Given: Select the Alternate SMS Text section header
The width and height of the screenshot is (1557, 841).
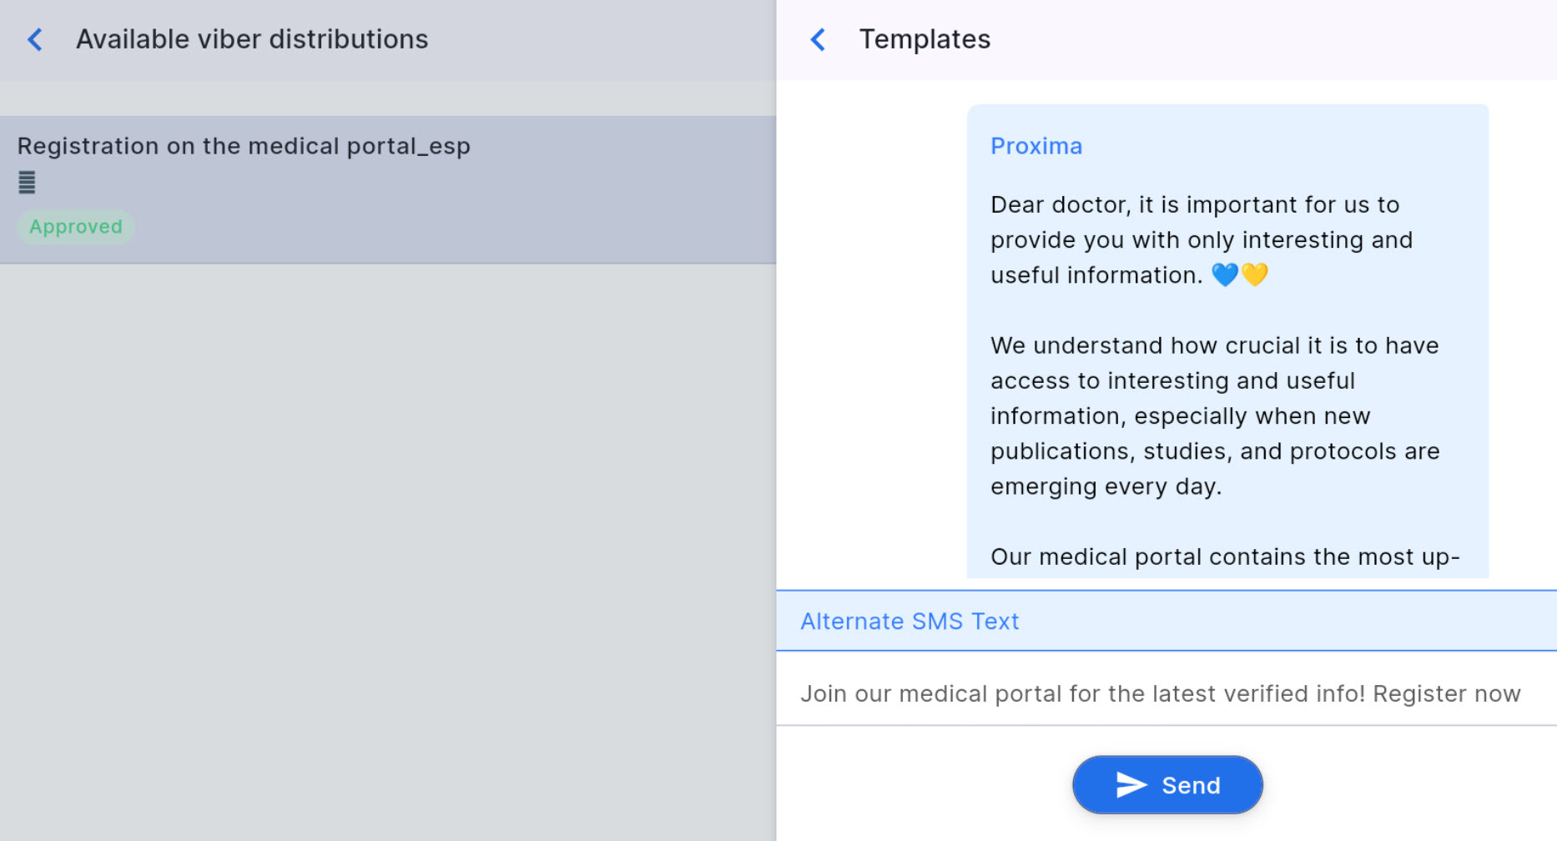Looking at the screenshot, I should [910, 622].
